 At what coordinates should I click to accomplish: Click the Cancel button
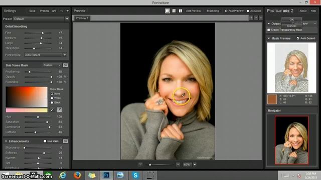click(x=291, y=26)
